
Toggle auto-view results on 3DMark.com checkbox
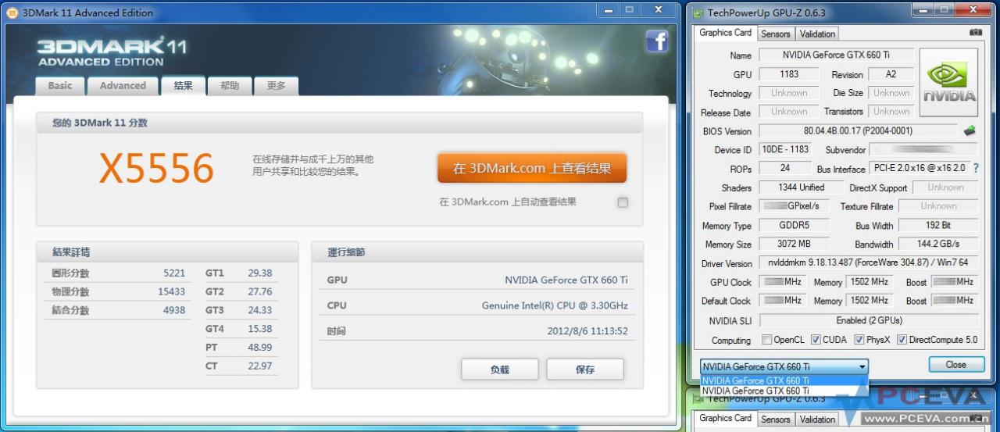pos(623,202)
